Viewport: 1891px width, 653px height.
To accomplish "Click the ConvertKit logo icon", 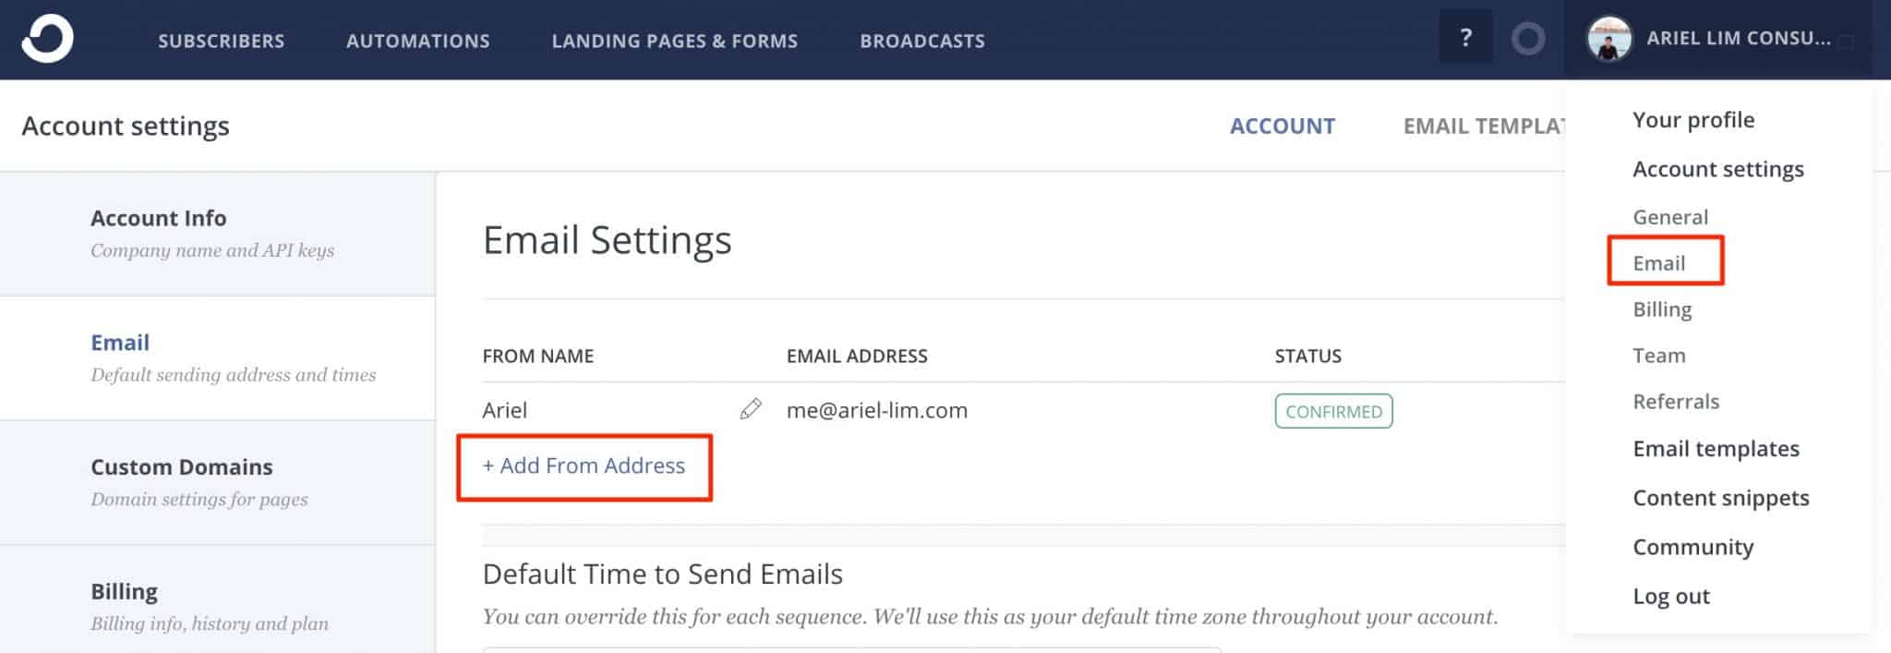I will pyautogui.click(x=47, y=39).
